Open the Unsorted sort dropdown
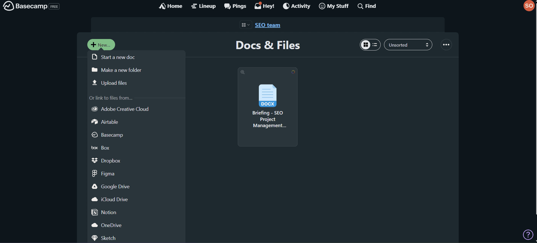This screenshot has width=537, height=243. [x=408, y=45]
